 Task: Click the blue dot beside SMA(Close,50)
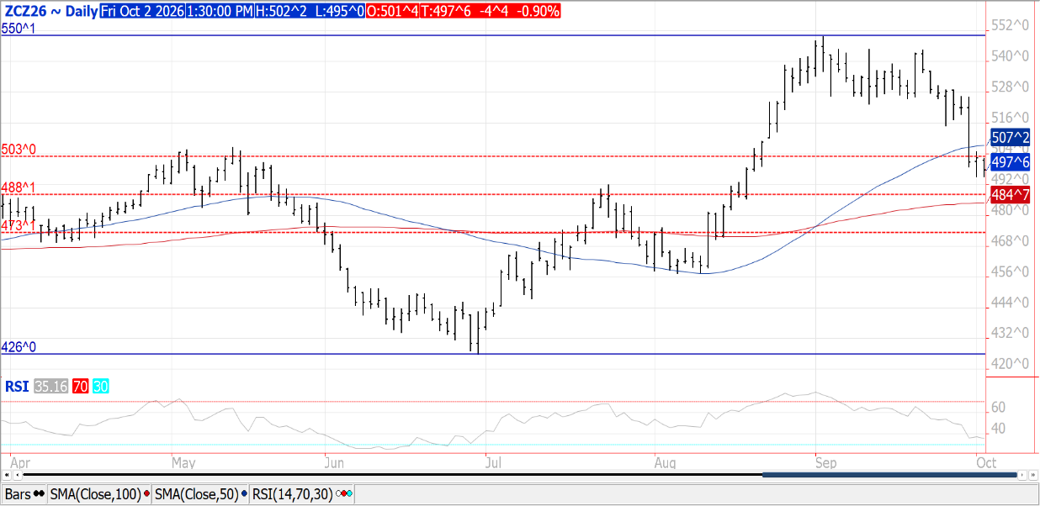click(242, 494)
